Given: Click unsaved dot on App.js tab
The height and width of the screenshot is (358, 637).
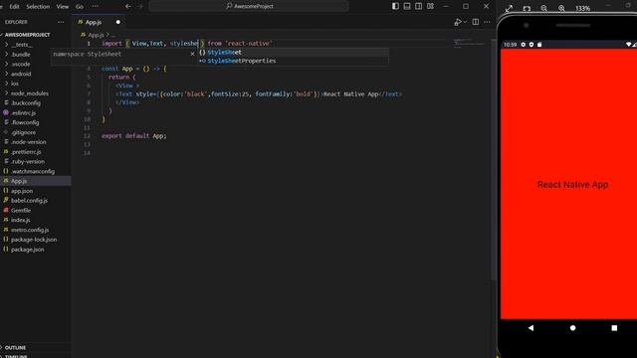Looking at the screenshot, I should 118,22.
